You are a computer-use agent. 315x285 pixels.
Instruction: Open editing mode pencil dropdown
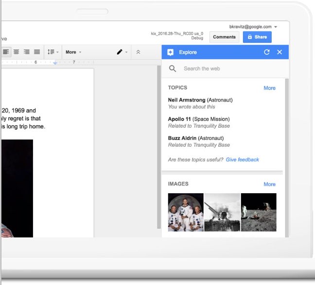122,52
